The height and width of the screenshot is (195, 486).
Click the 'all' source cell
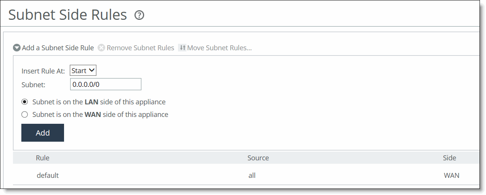pyautogui.click(x=252, y=176)
